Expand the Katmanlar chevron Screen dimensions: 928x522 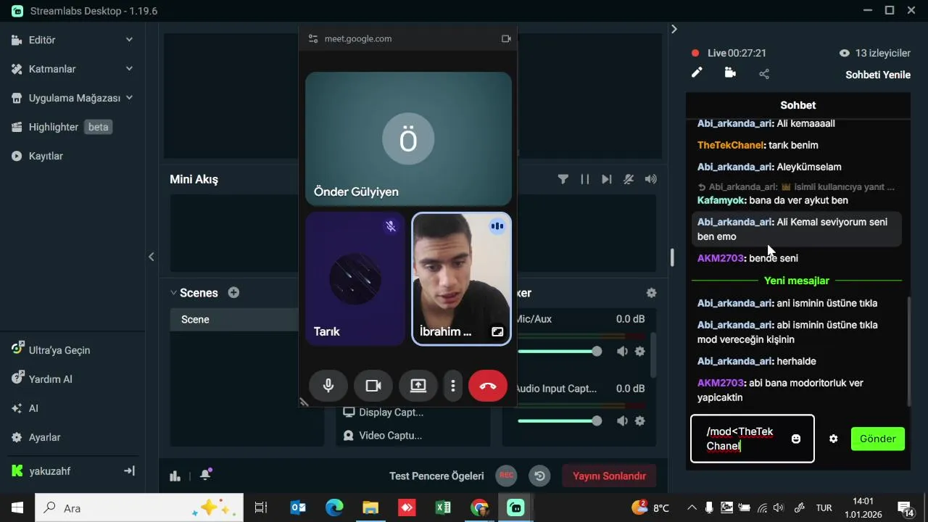[x=129, y=69]
